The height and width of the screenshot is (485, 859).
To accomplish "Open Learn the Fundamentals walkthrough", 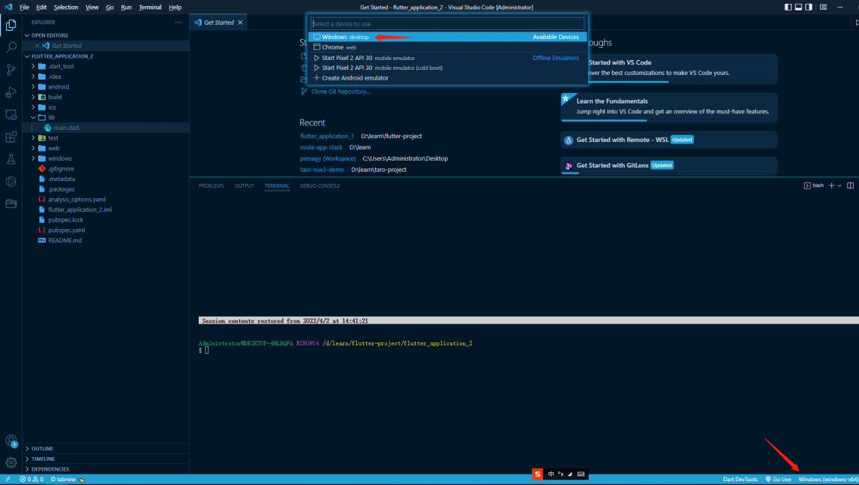I will 668,107.
